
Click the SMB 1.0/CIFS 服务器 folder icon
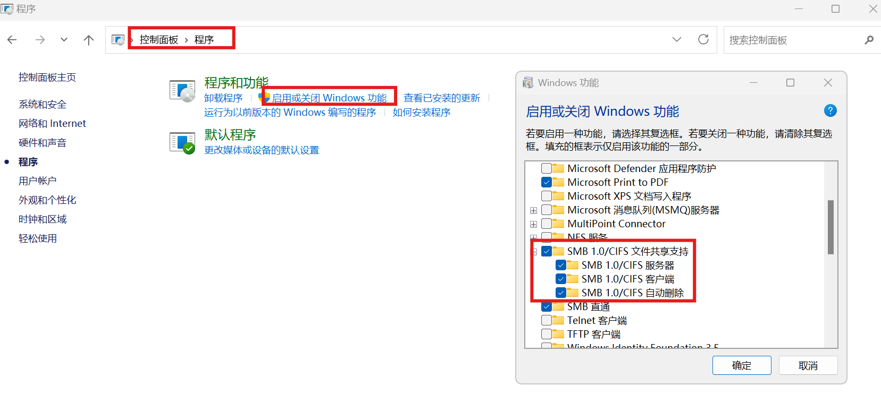(x=573, y=265)
